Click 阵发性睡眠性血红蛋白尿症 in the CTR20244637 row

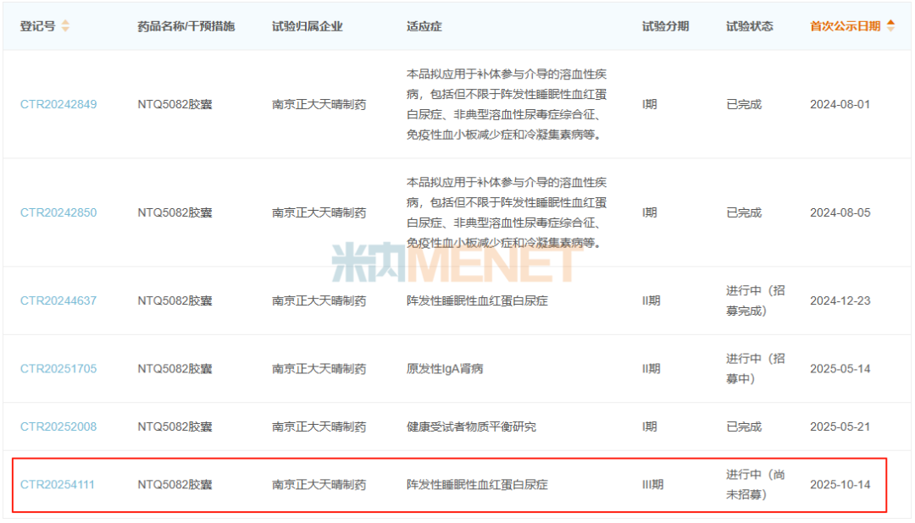[477, 301]
